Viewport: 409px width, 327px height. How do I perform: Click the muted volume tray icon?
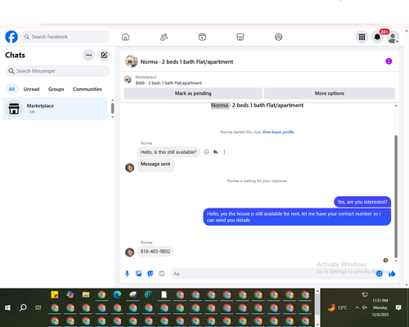pyautogui.click(x=365, y=307)
